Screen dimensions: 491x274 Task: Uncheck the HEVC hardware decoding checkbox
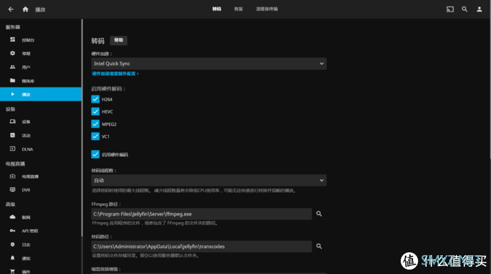click(95, 111)
